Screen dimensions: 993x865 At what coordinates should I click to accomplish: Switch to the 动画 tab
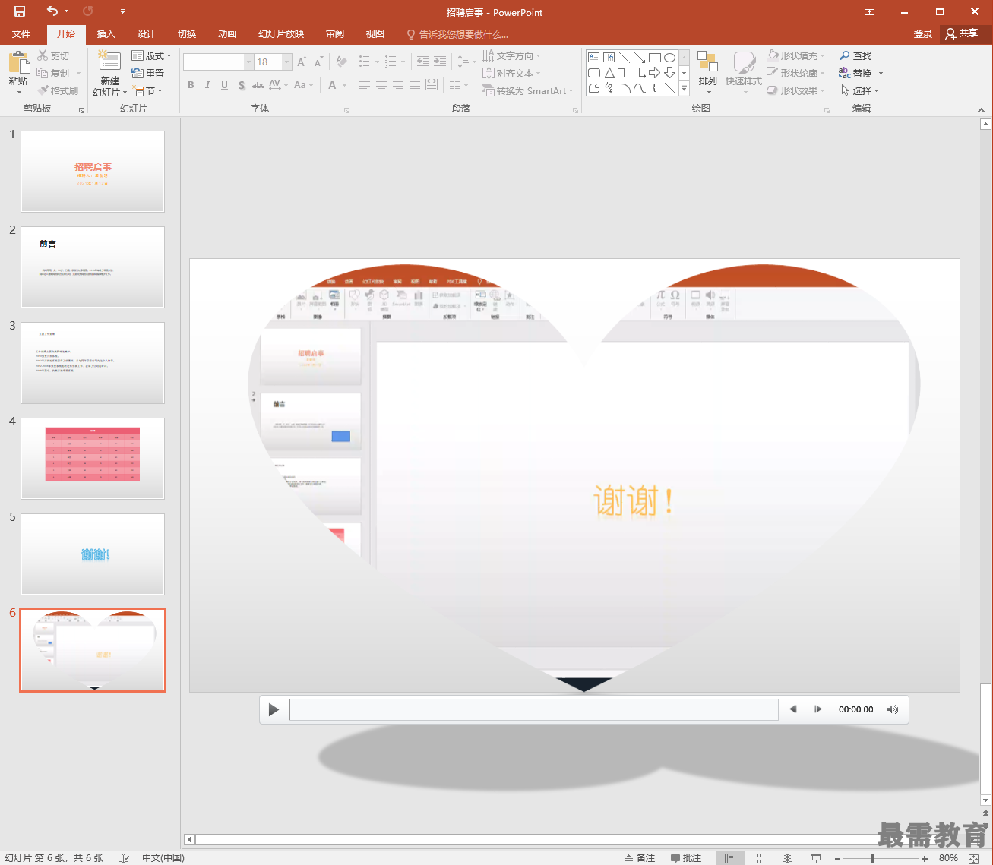[227, 34]
